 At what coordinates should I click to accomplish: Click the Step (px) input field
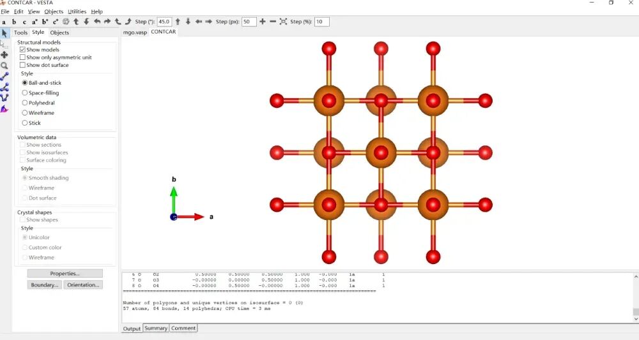point(249,22)
